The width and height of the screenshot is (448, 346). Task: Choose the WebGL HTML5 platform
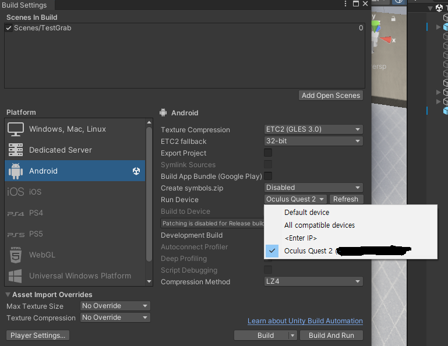[75, 255]
